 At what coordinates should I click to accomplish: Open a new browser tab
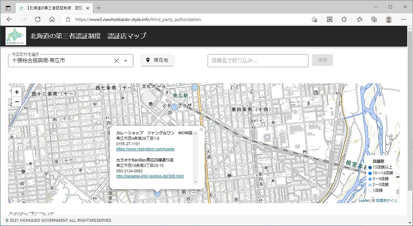click(99, 8)
